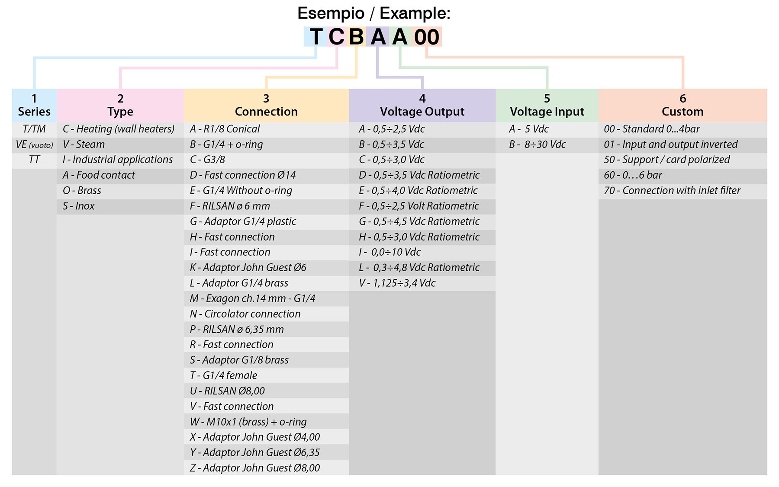Choose 'C - Heating (wall heaters)' type row
779x487 pixels.
pyautogui.click(x=119, y=129)
